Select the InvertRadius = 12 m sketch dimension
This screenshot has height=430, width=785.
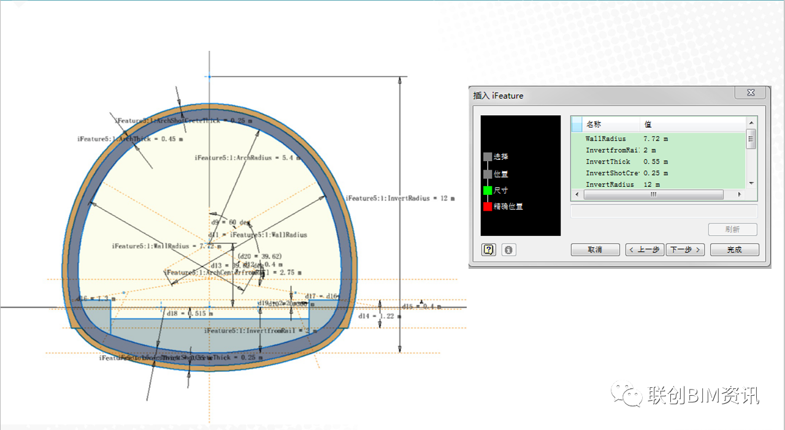coord(400,198)
